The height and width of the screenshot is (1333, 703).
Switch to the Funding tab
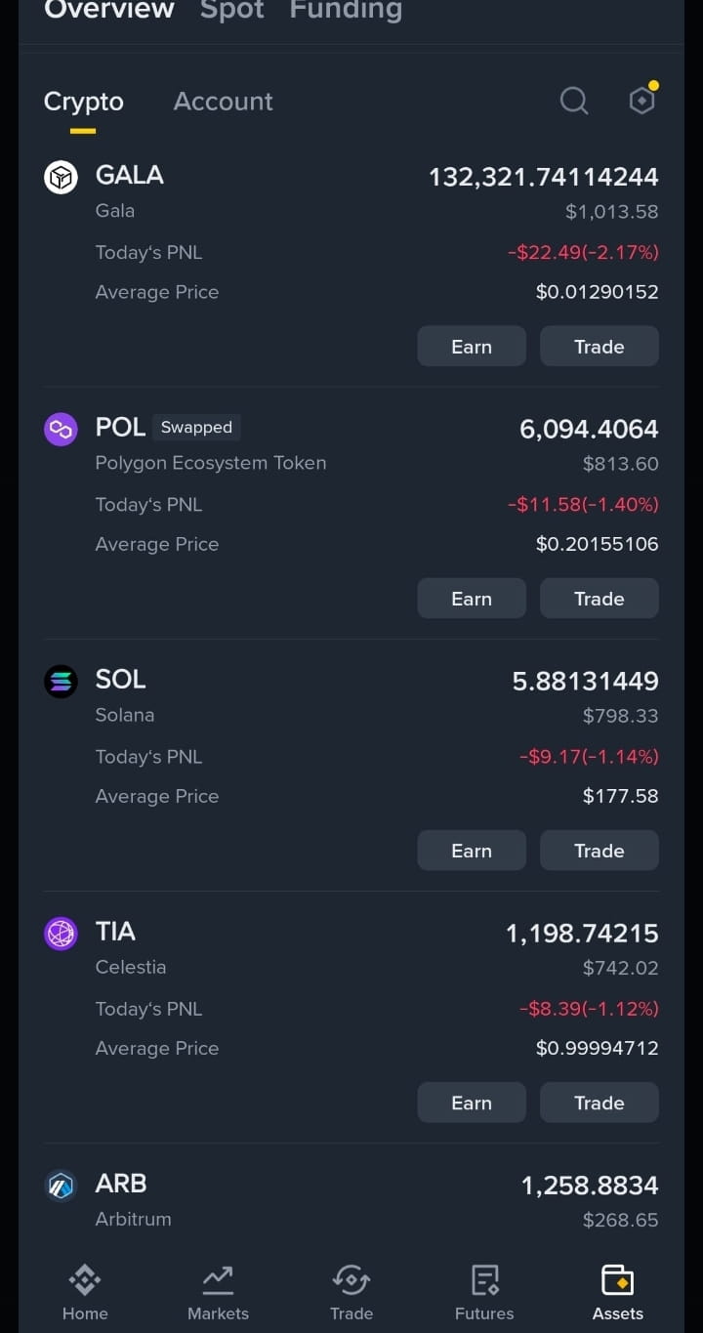click(x=346, y=11)
